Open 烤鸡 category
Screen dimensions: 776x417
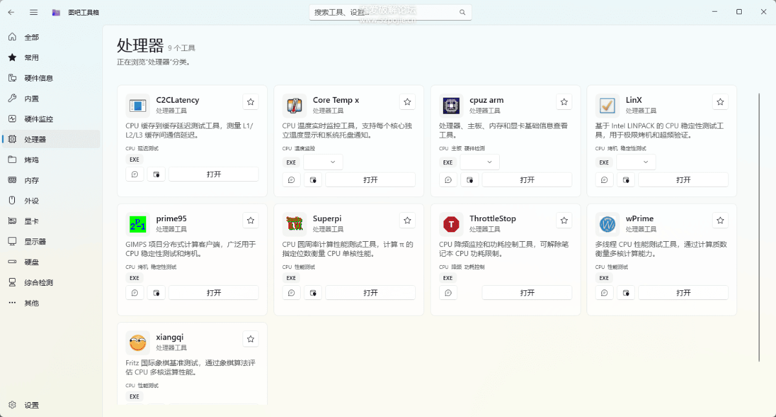(x=51, y=160)
